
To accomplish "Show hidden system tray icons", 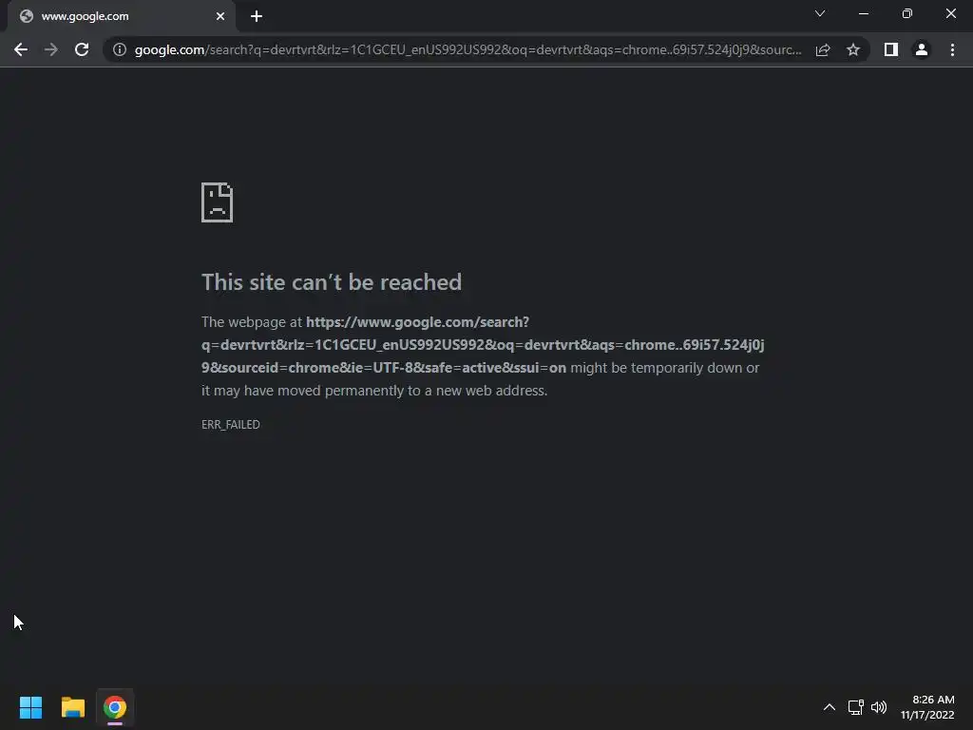I will (x=829, y=707).
